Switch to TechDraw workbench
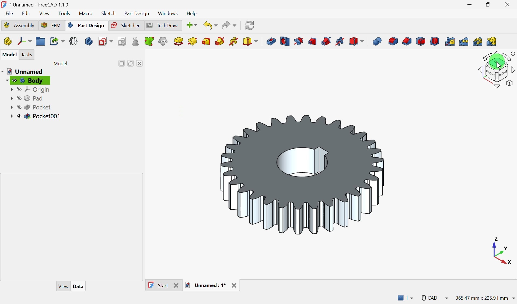Viewport: 517px width, 304px height. coord(163,26)
